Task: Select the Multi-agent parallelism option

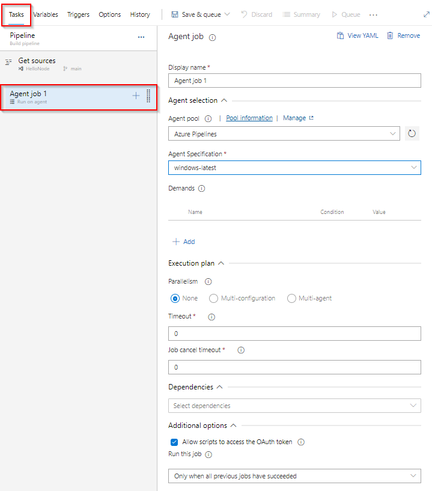Action: pyautogui.click(x=292, y=298)
